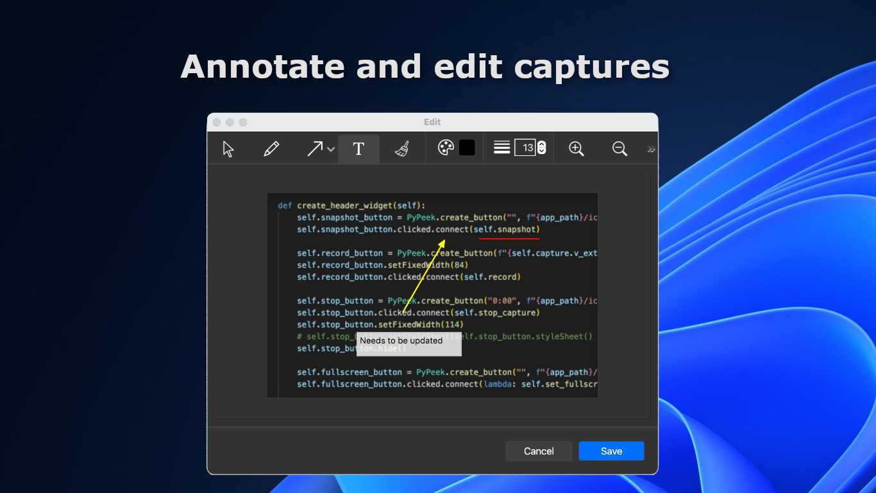
Task: Edit the line width value 13
Action: (525, 148)
